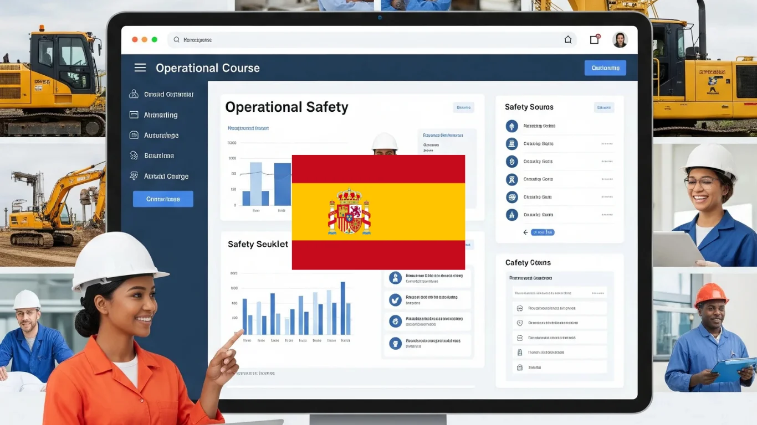Click the top-left yellow excavator photo
Screen dimensions: 757x425
pos(53,69)
